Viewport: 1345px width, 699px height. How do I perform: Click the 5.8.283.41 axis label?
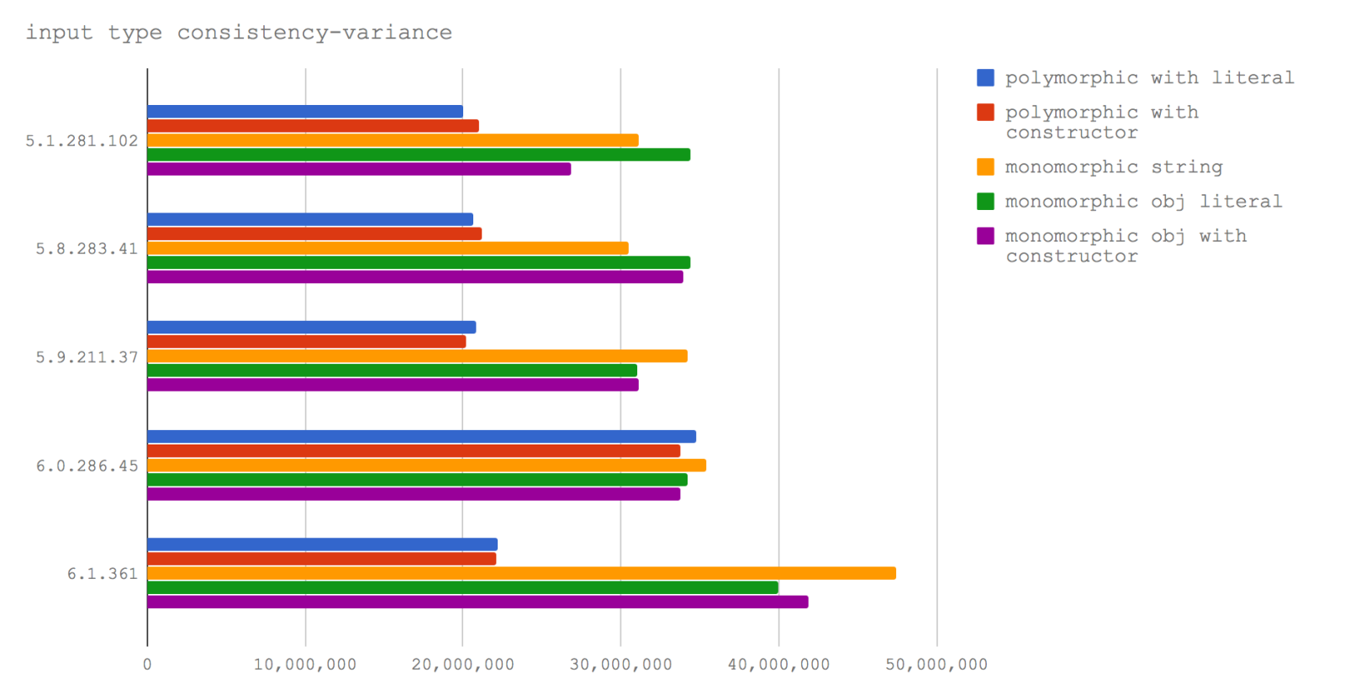(87, 249)
